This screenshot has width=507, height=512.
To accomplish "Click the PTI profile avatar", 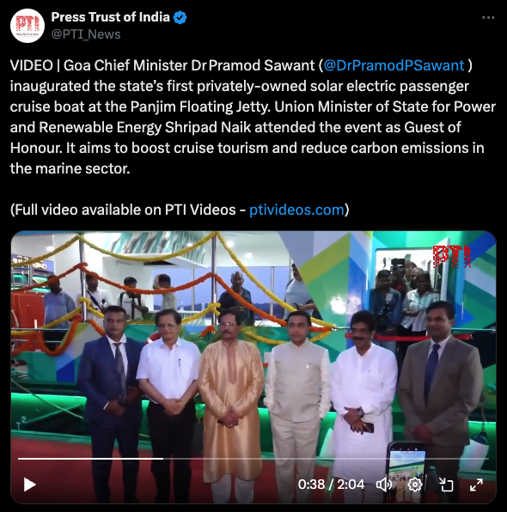I will tap(27, 26).
